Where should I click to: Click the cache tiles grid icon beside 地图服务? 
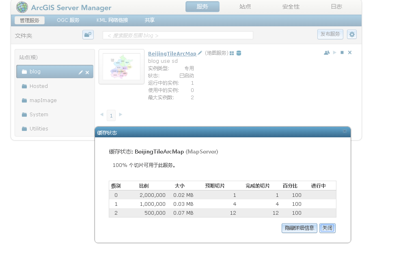pos(232,53)
